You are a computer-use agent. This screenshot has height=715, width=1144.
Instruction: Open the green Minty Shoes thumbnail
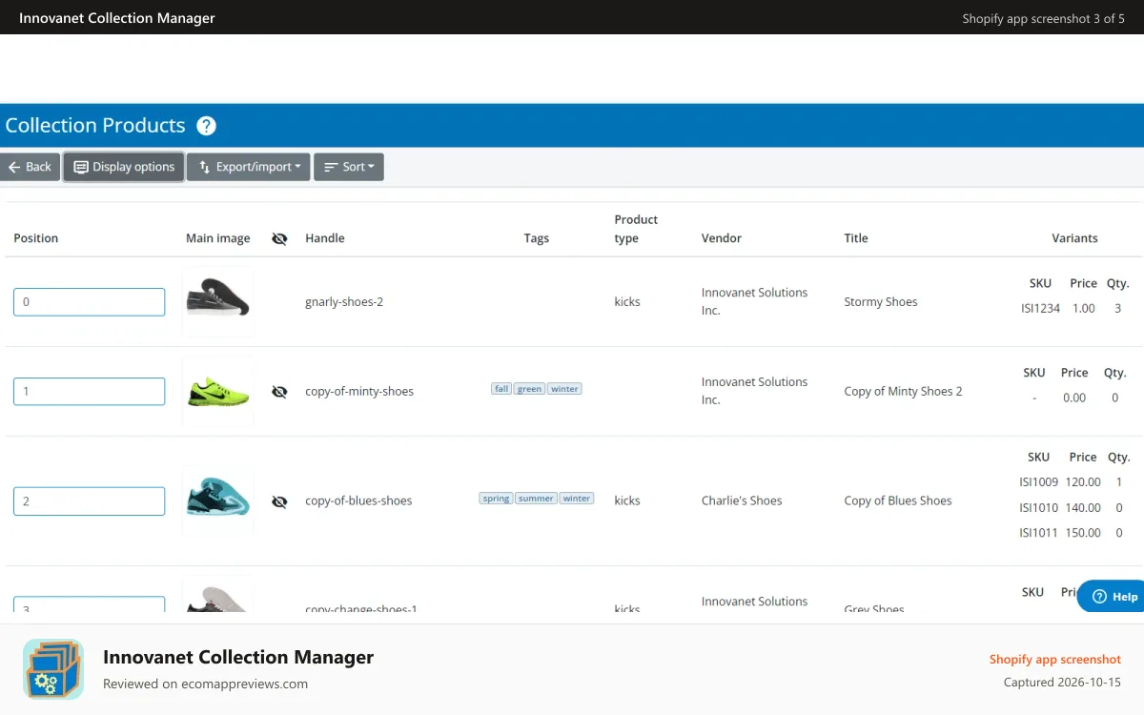click(217, 391)
